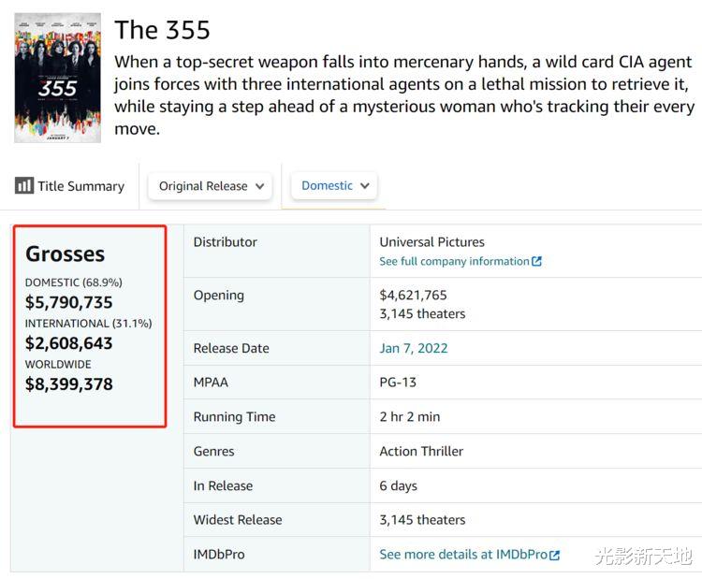Image resolution: width=702 pixels, height=579 pixels.
Task: Open See full company information link
Action: (454, 262)
